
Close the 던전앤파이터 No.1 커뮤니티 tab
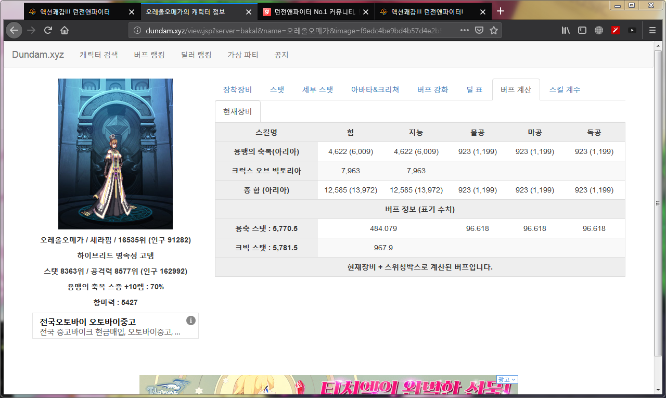coord(365,11)
